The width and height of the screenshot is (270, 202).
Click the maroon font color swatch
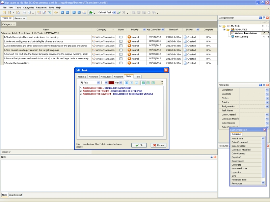(x=111, y=82)
